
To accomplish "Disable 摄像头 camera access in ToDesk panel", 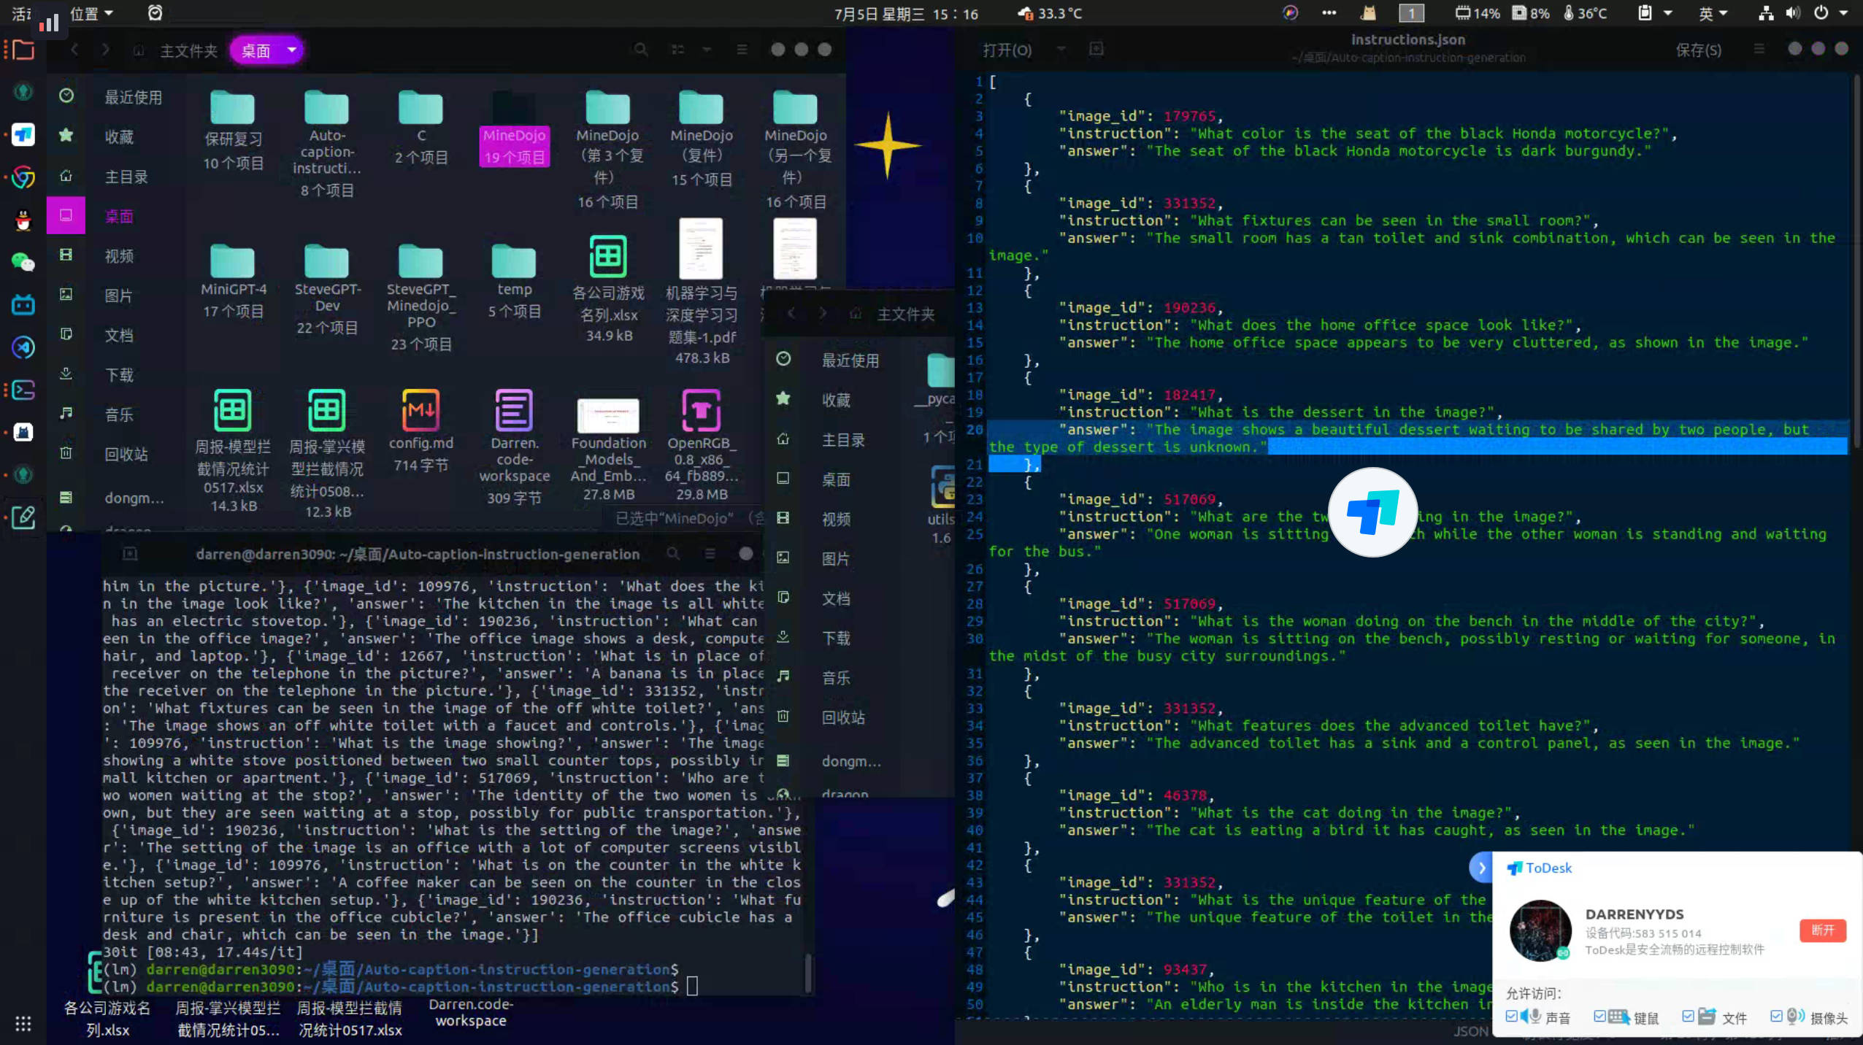I will pos(1777,1017).
